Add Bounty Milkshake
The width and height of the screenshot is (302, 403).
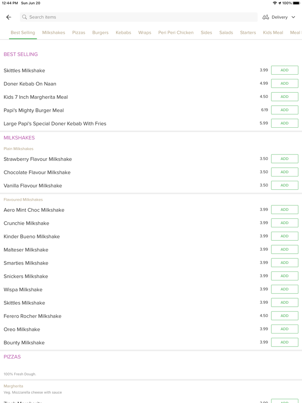click(284, 343)
